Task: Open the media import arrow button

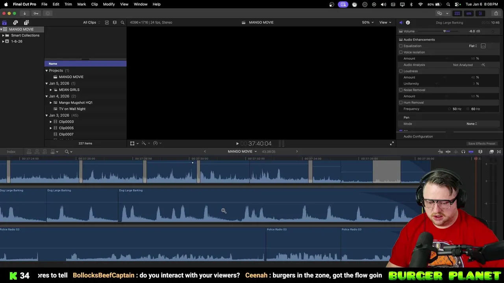Action: pyautogui.click(x=24, y=13)
